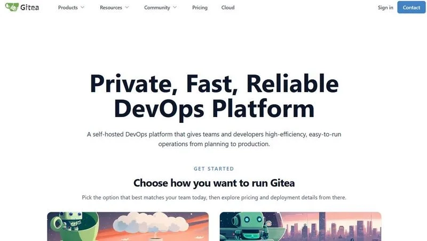Expand the Products dropdown chevron
This screenshot has width=427, height=241.
(x=82, y=7)
